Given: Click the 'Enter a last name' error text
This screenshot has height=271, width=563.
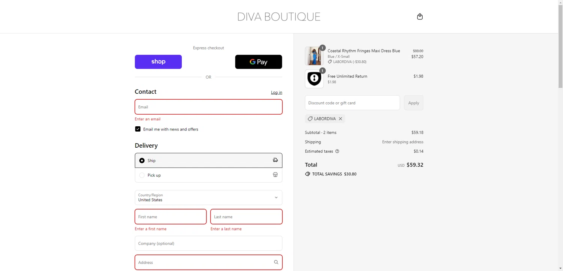Looking at the screenshot, I should (226, 229).
